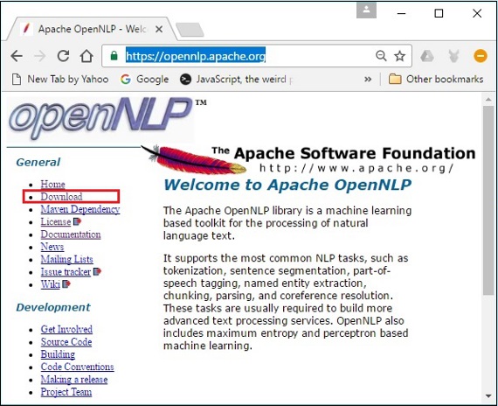The image size is (498, 406).
Task: Click the Welcome to Apache OpenNLP heading
Action: 287,185
